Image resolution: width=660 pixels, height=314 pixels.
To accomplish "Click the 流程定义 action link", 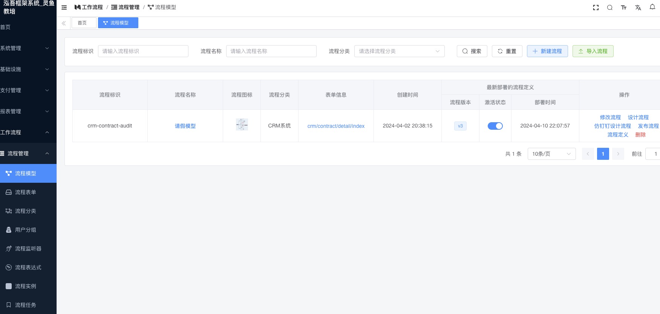I will pos(618,135).
